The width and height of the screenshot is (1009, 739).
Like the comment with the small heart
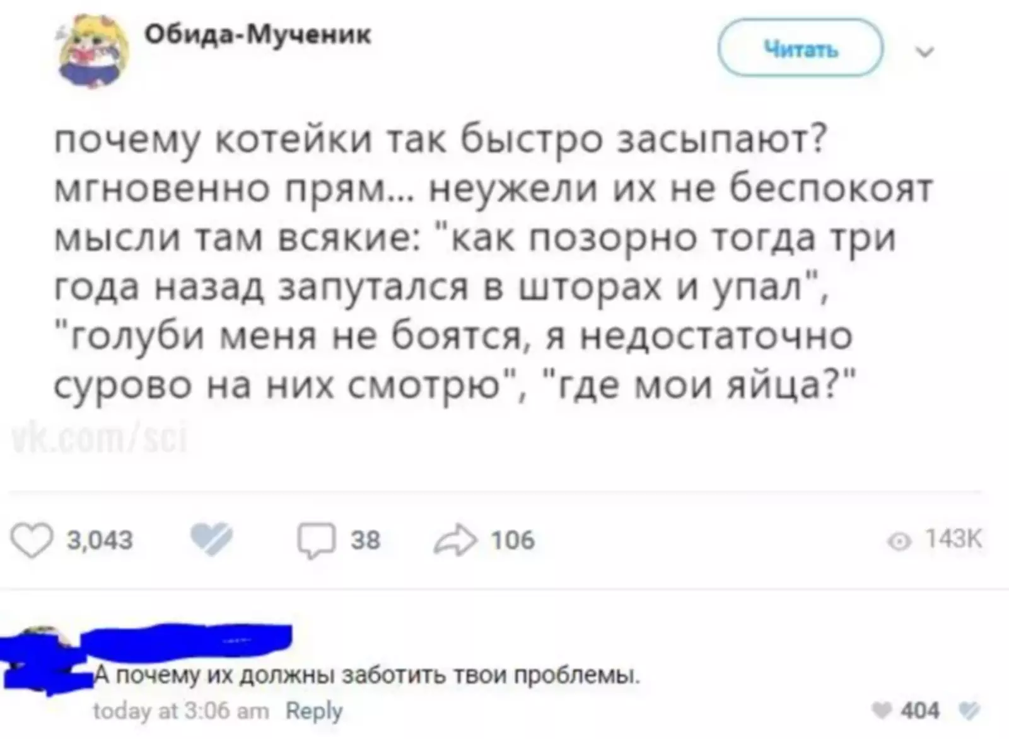click(880, 711)
